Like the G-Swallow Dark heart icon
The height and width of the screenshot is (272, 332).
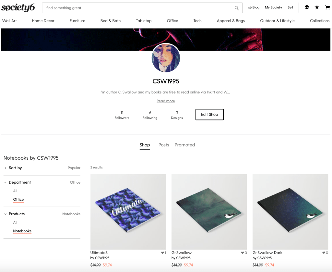pyautogui.click(x=324, y=253)
